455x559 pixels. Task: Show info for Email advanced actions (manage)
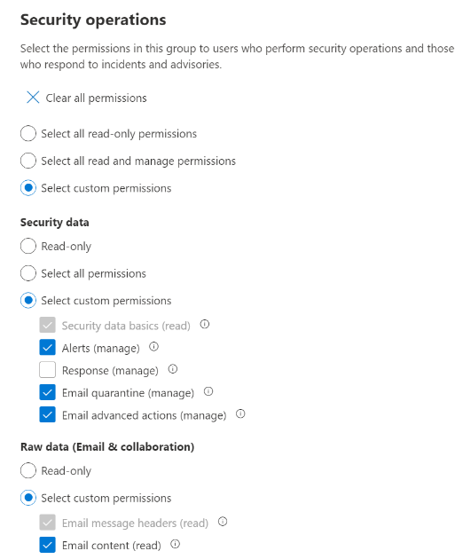point(240,413)
